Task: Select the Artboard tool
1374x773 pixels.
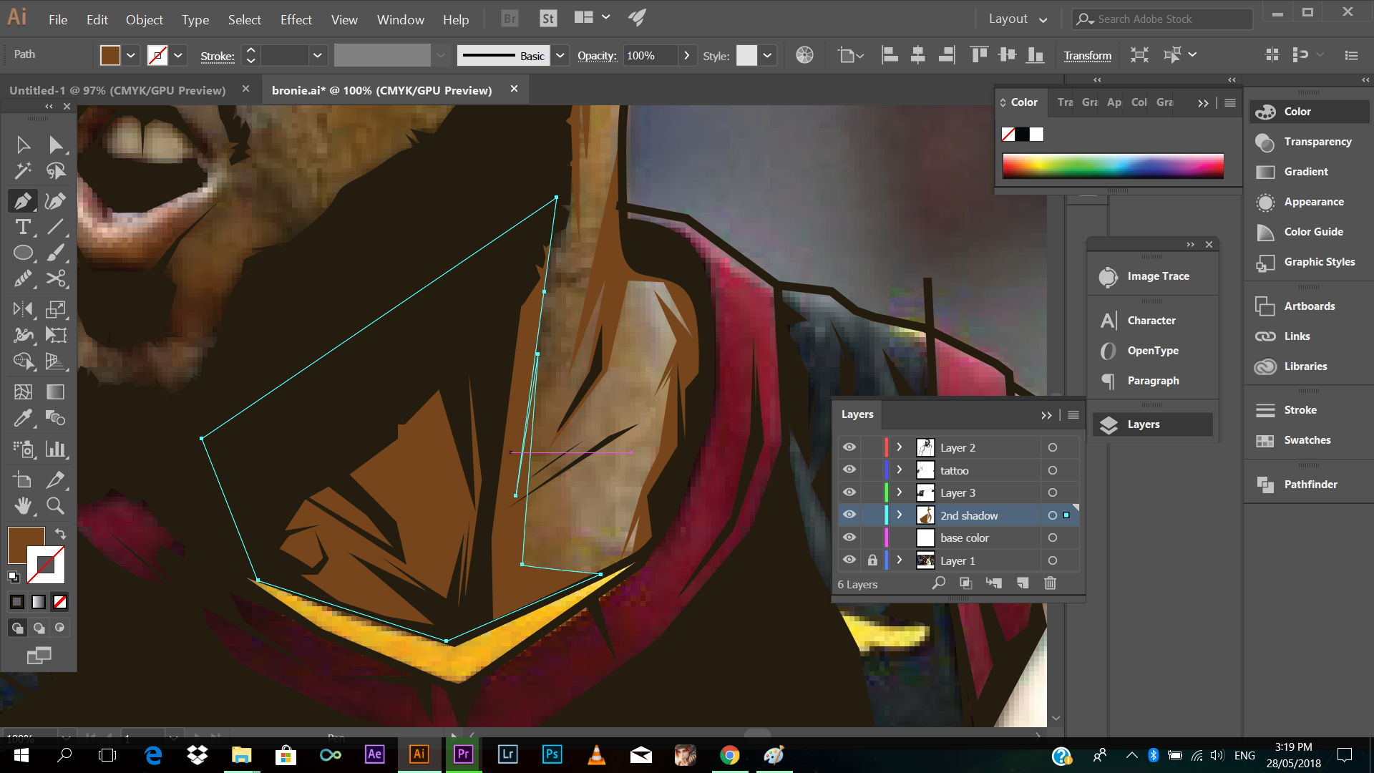Action: (23, 480)
